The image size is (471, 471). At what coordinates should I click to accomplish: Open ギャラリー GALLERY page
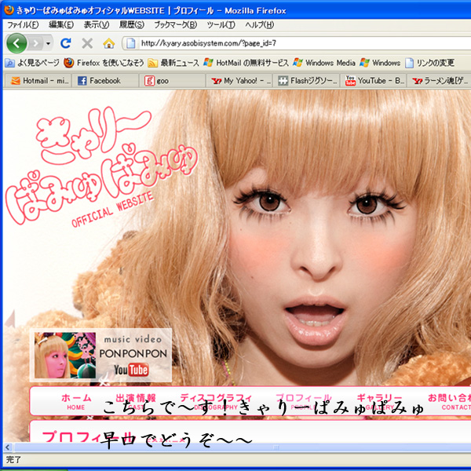point(379,402)
